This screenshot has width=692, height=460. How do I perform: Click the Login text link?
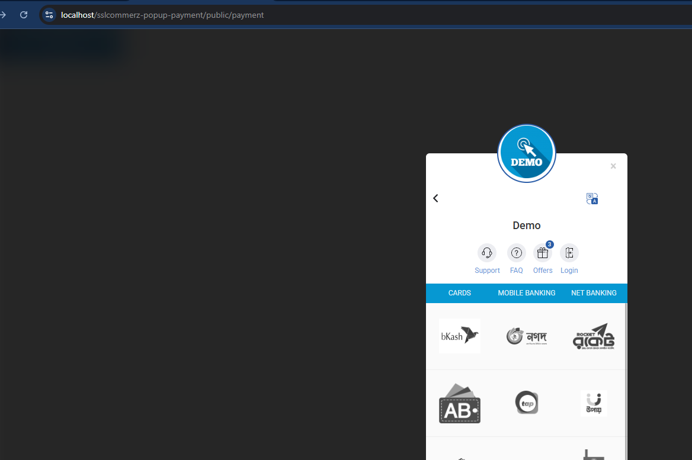click(569, 271)
